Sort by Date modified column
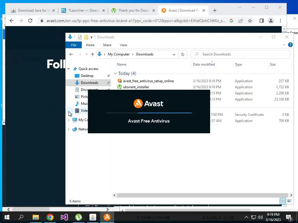The width and height of the screenshot is (298, 223). [204, 64]
